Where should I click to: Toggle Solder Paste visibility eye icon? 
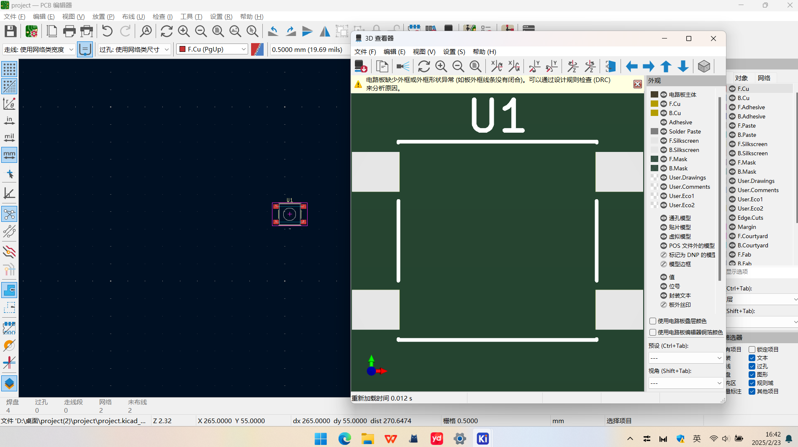click(664, 132)
